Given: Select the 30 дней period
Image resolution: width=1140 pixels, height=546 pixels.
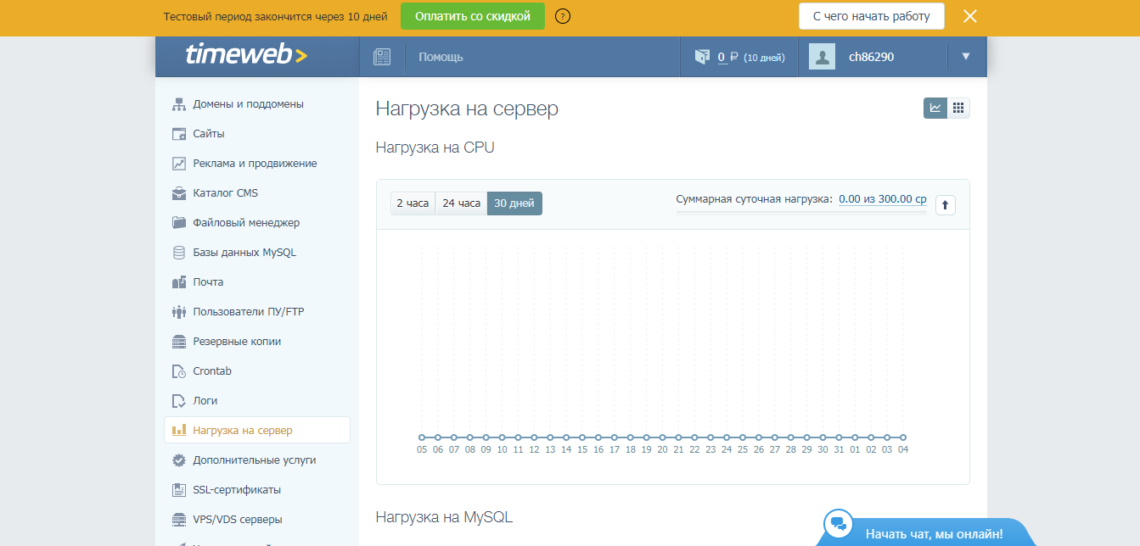Looking at the screenshot, I should [x=514, y=203].
